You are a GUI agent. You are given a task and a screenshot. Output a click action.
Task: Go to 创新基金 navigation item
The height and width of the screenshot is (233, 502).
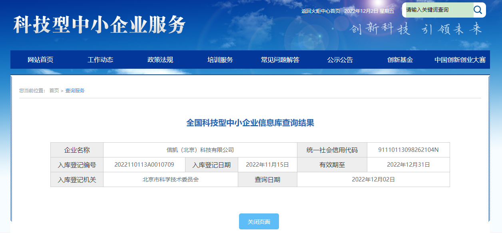coord(400,60)
